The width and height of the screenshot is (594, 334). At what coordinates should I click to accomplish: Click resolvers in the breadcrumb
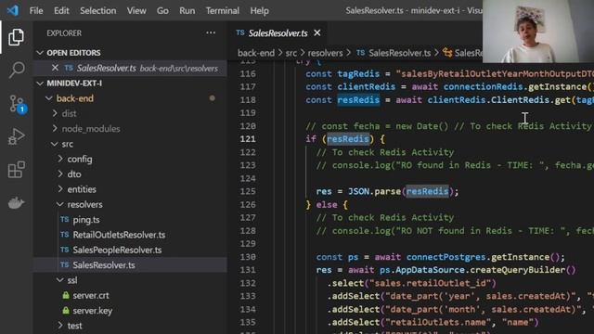pos(325,53)
